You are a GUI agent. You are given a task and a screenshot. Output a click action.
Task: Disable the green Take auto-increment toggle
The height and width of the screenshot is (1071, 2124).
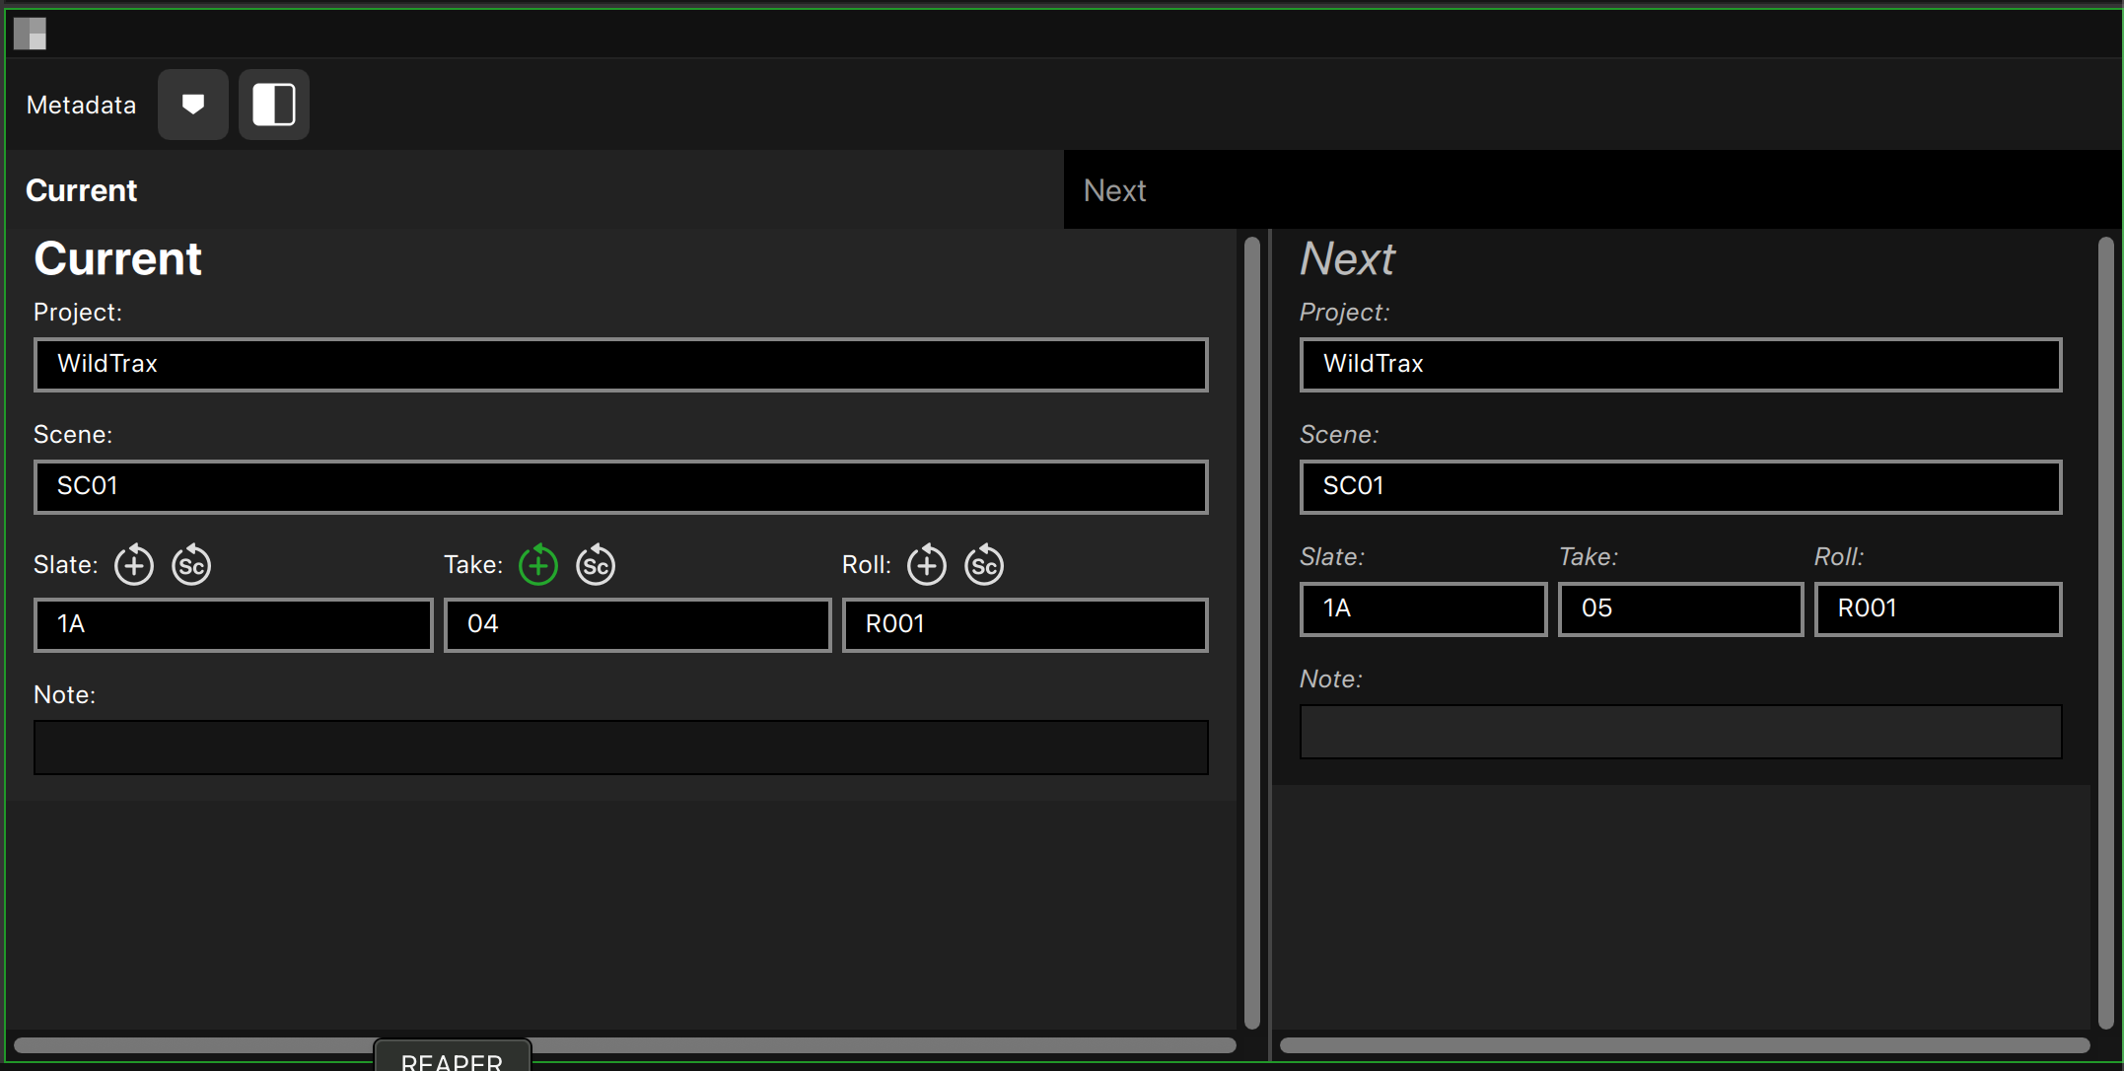(538, 565)
